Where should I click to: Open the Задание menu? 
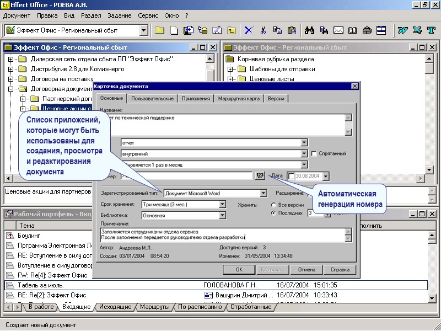point(120,16)
